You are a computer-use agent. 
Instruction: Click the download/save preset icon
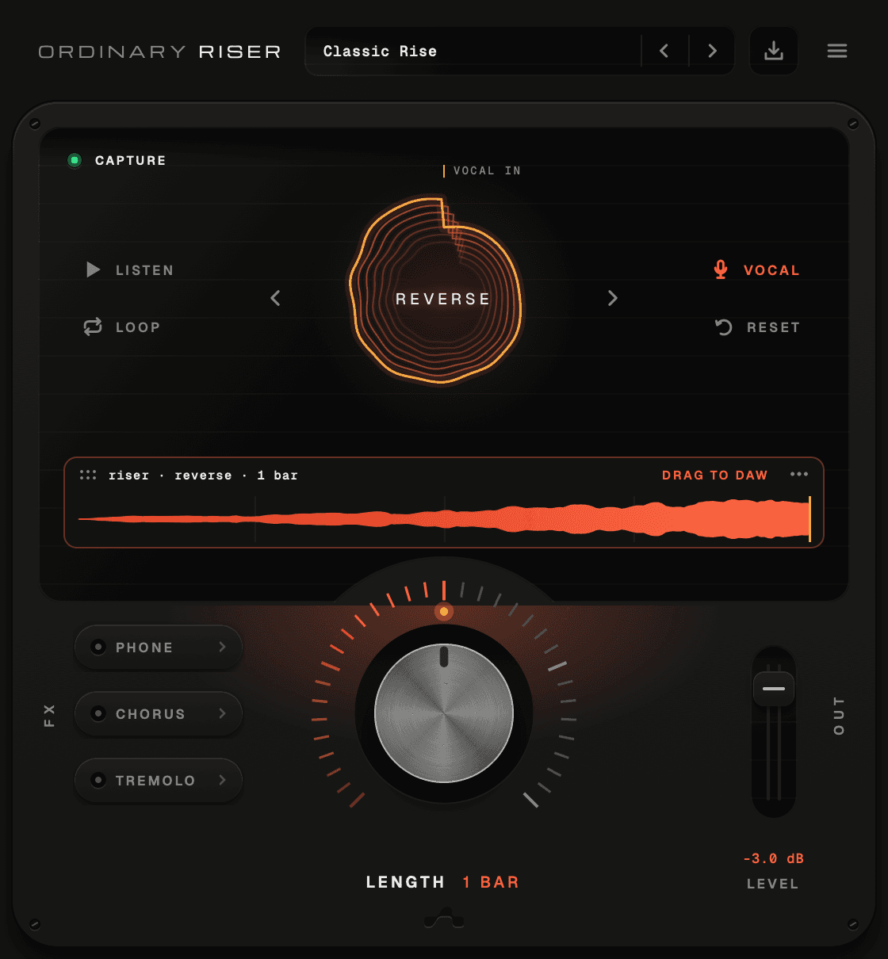(774, 52)
